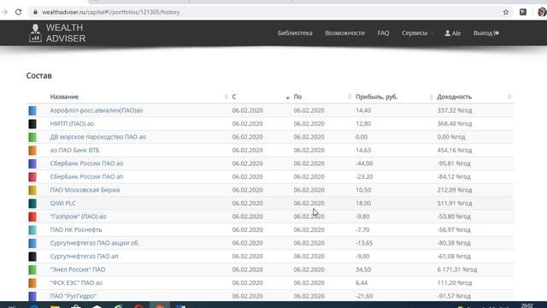The image size is (547, 308).
Task: Click green swatch of ДВ морское пароходство row
Action: [x=32, y=137]
